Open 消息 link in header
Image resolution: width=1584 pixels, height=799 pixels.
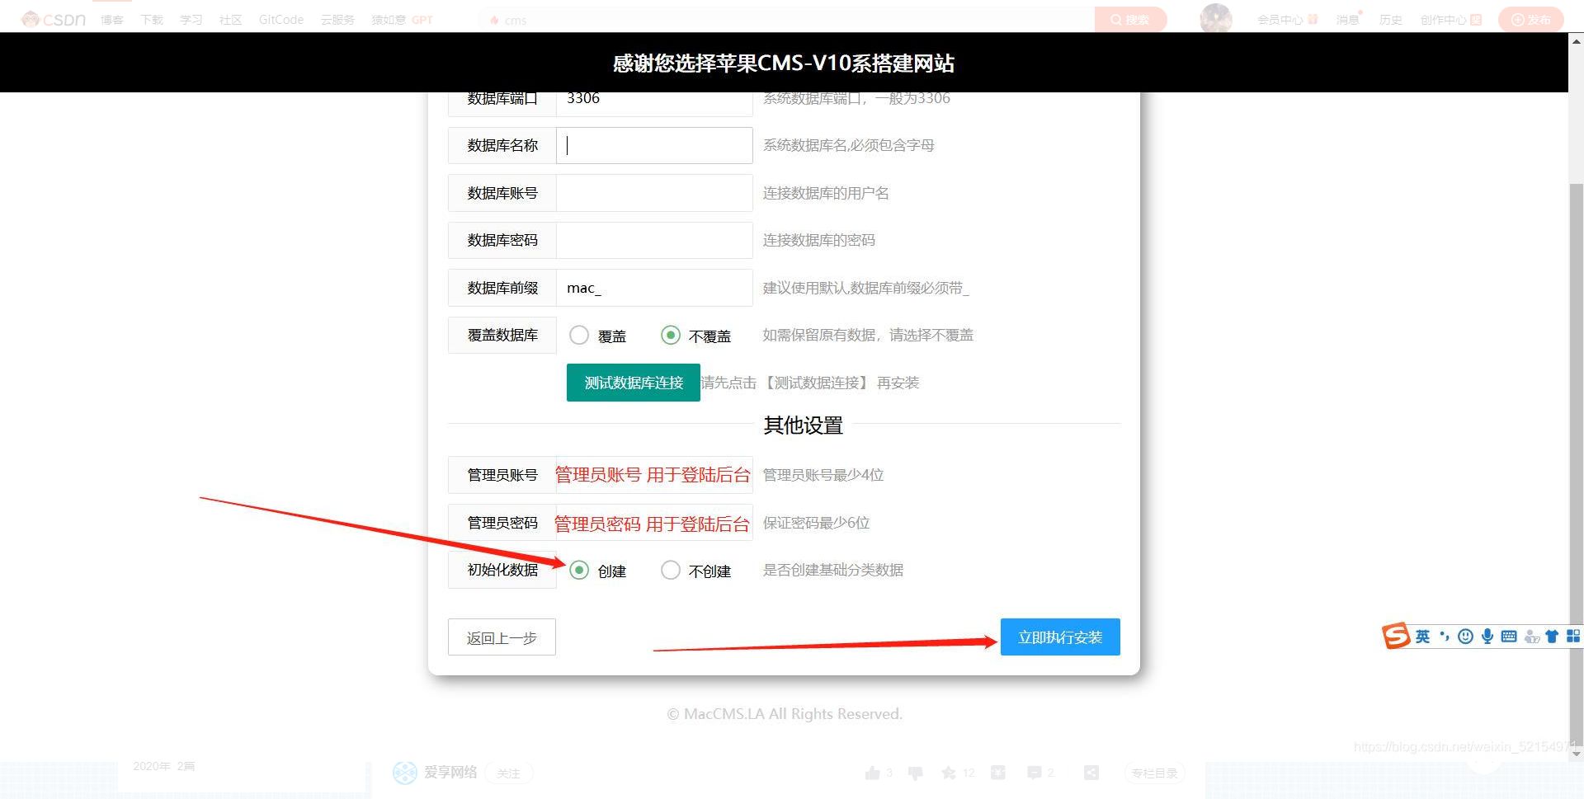[1348, 20]
